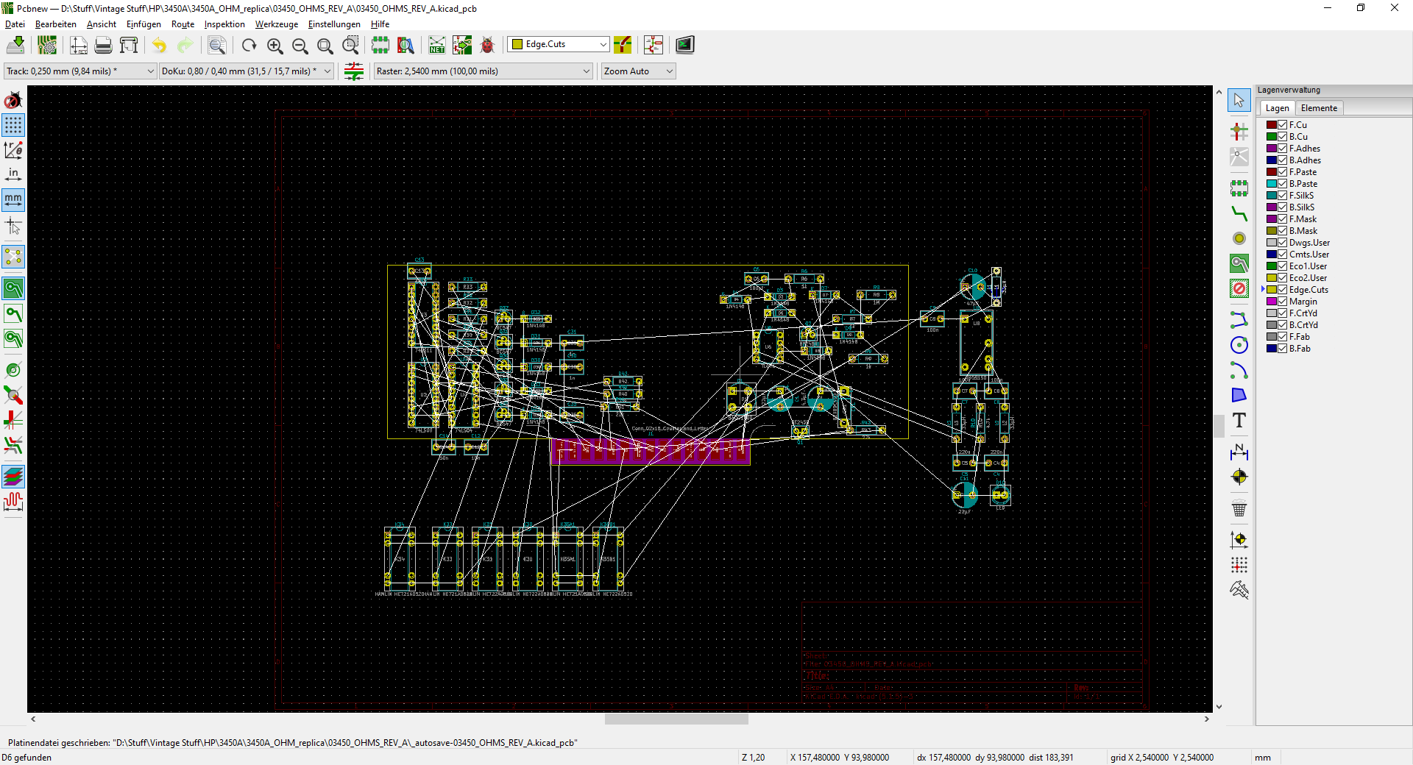Select the add dimension tool

tap(1239, 452)
